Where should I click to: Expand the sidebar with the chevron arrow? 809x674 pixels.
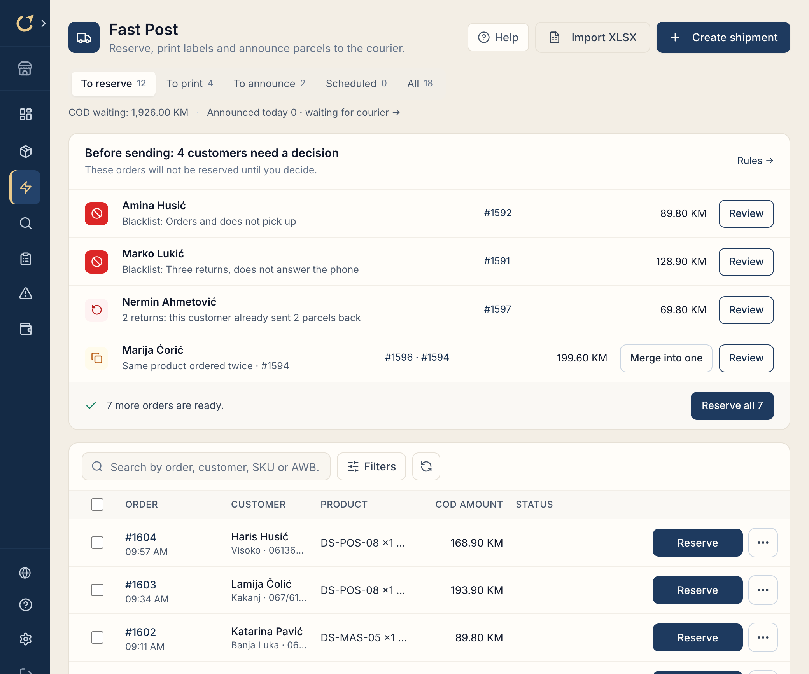point(44,23)
